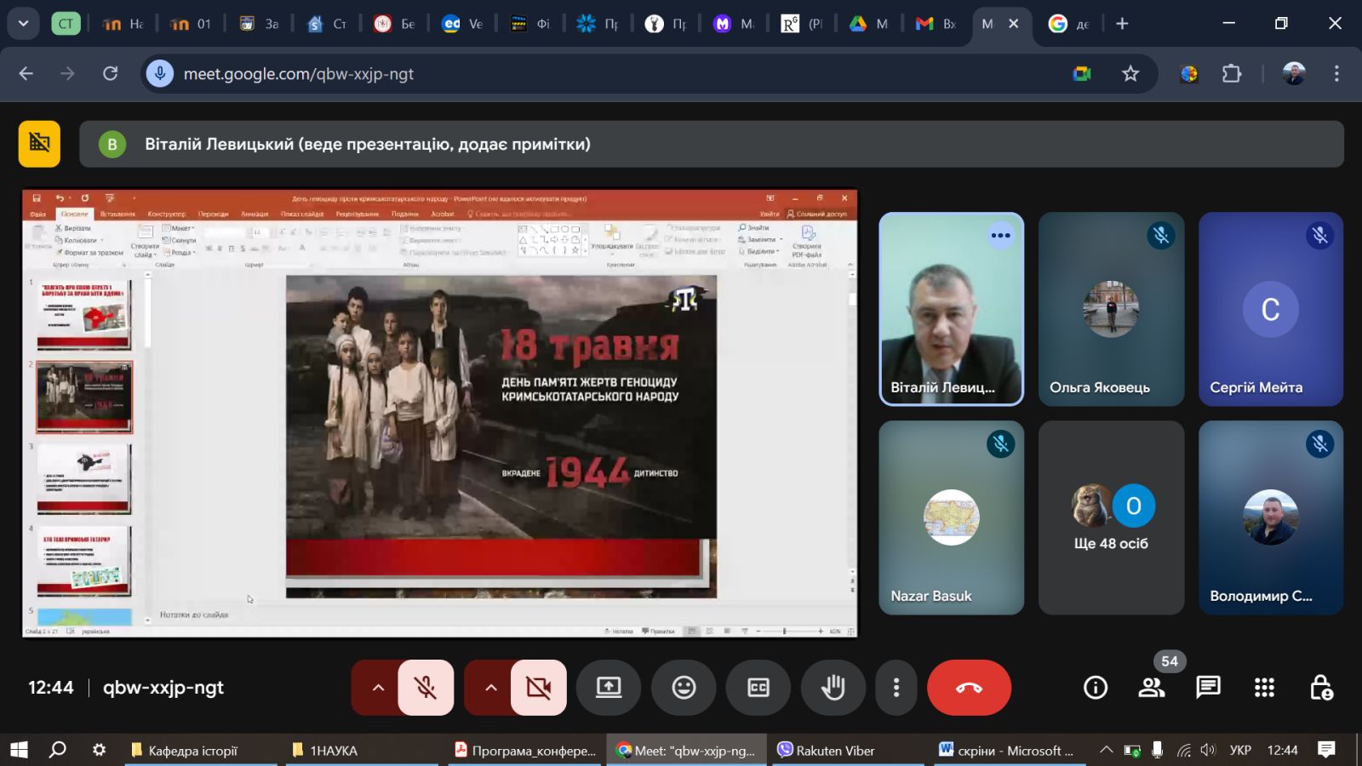
Task: Click the taskbar search magnifier
Action: coord(58,750)
